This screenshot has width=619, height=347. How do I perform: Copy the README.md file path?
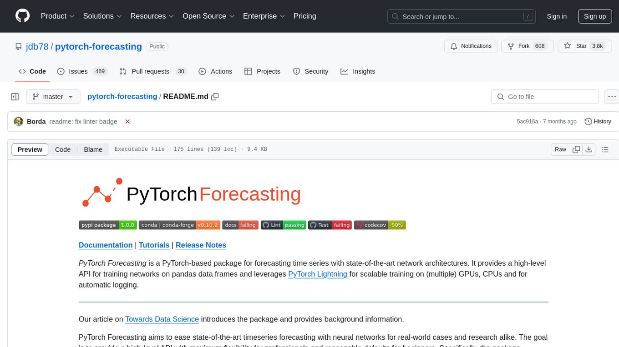tap(215, 97)
